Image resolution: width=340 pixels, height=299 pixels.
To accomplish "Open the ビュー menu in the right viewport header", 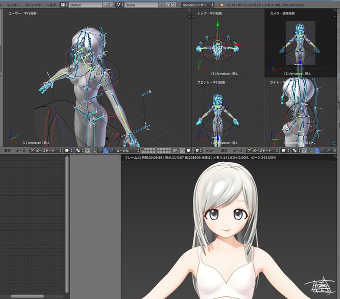I will point(210,150).
